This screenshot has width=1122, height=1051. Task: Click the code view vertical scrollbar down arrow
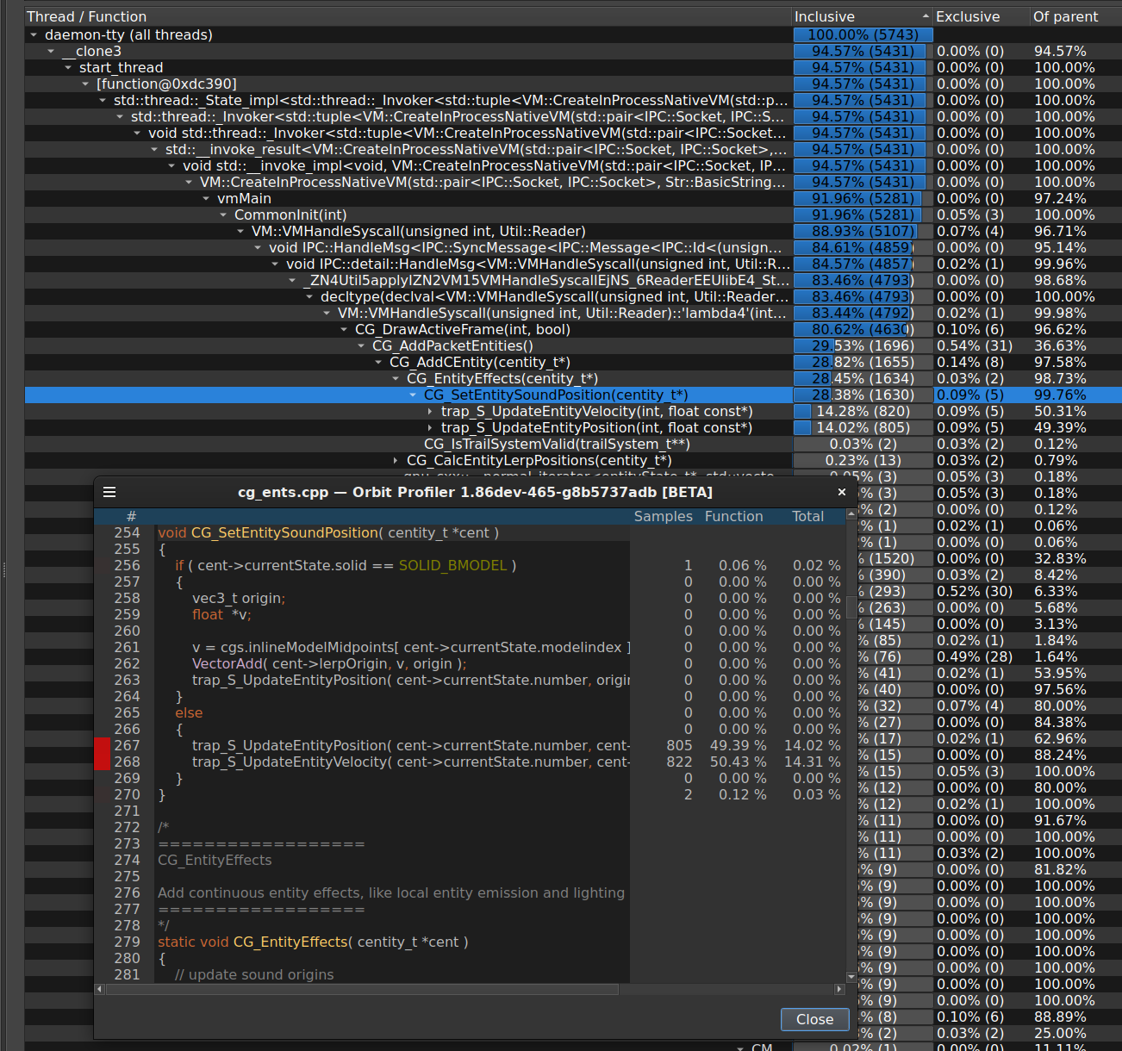[x=851, y=977]
